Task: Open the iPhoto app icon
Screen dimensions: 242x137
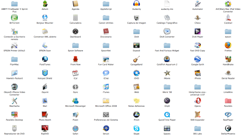Action: (x=198, y=73)
